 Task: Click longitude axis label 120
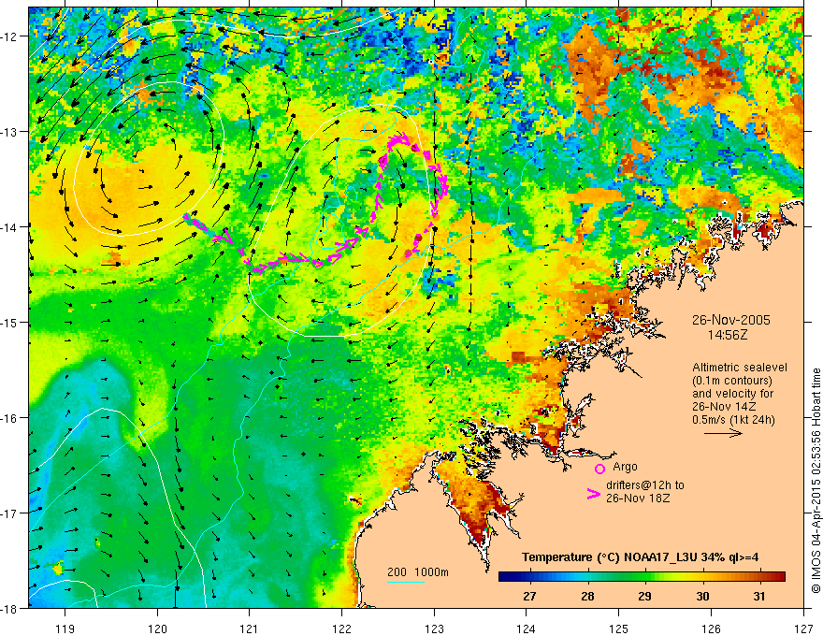pos(157,629)
